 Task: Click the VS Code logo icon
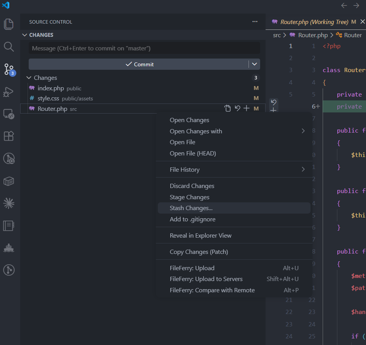coord(5,5)
